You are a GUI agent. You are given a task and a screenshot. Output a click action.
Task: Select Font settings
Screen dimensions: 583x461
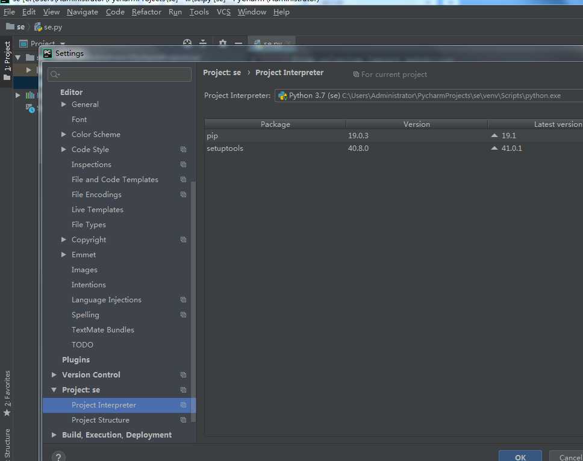(x=79, y=120)
